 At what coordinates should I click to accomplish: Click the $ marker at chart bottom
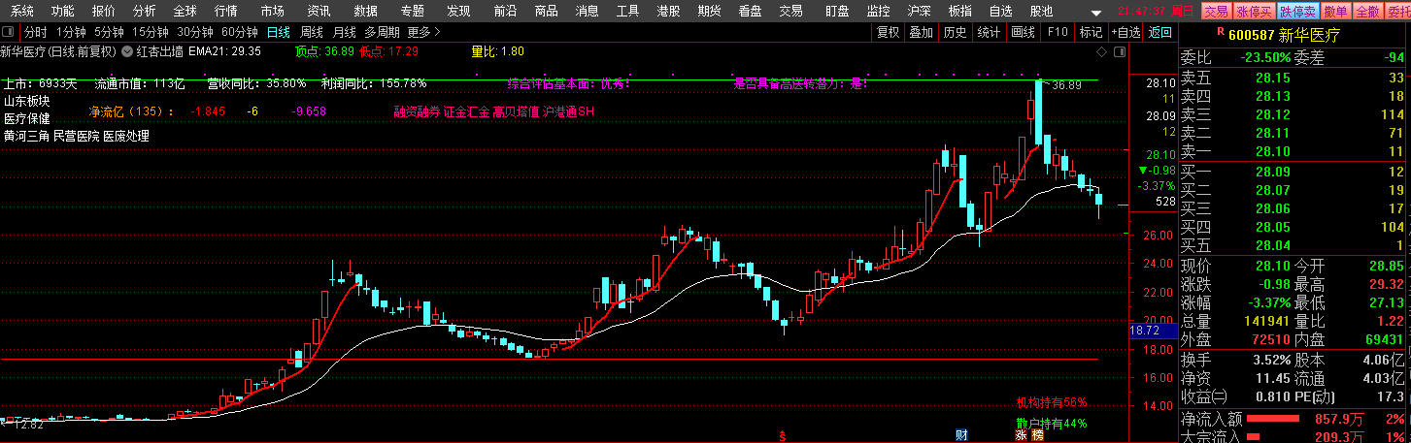pos(782,436)
